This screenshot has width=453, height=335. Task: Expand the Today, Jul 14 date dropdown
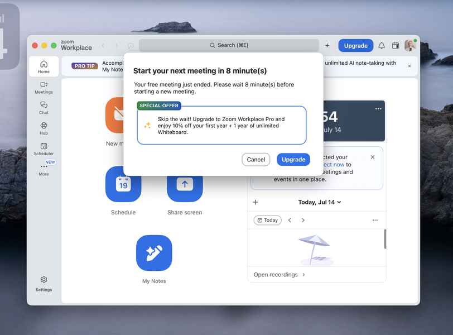pyautogui.click(x=320, y=202)
